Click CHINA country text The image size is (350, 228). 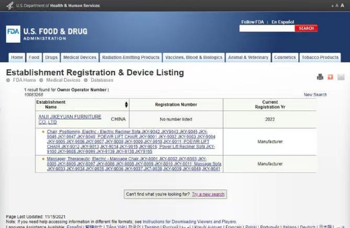pos(118,119)
